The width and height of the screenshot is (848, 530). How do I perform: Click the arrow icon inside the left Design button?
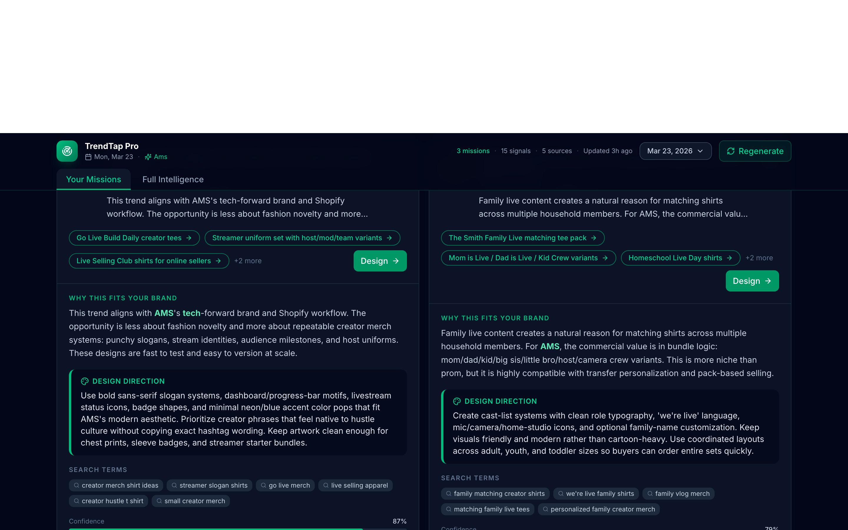point(396,261)
